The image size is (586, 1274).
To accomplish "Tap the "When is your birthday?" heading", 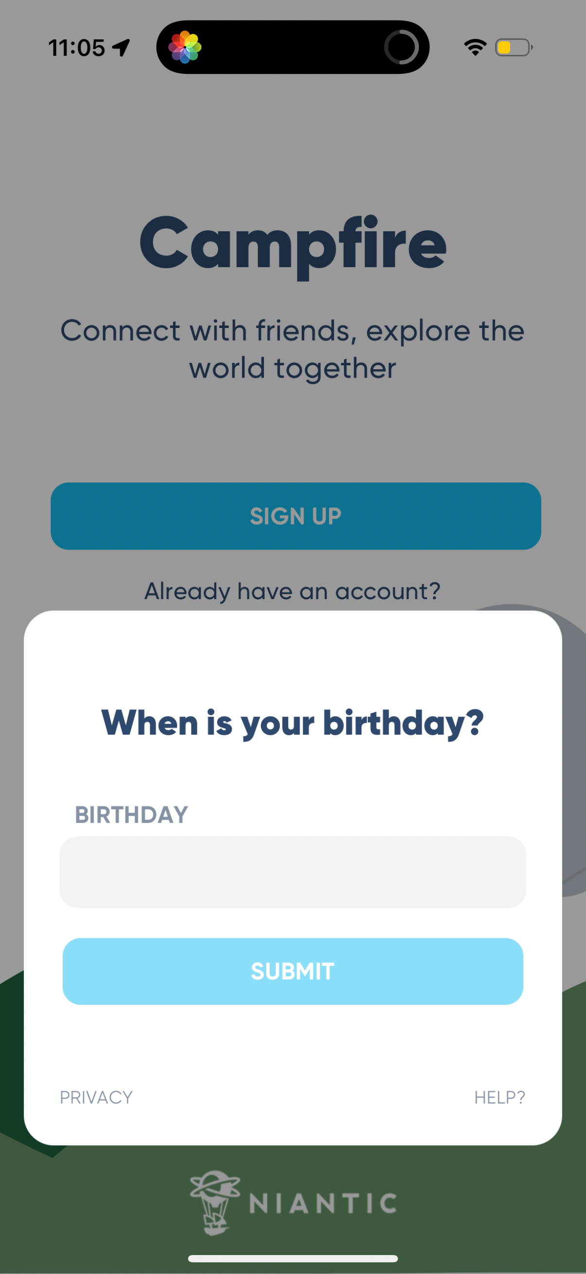I will 293,723.
